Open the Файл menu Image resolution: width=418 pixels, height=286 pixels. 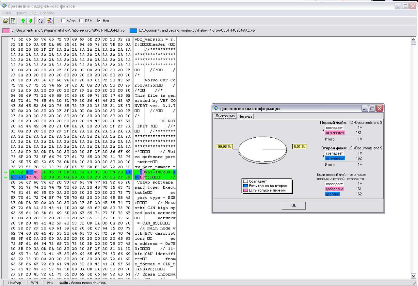(x=7, y=13)
